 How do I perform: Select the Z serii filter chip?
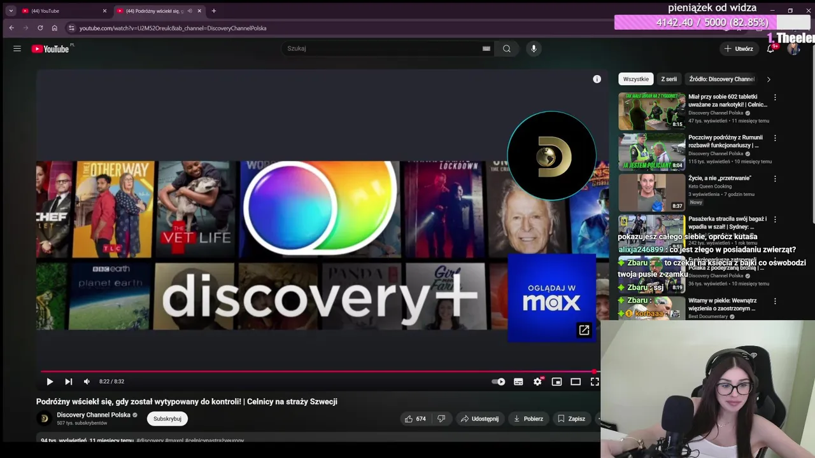coord(669,79)
